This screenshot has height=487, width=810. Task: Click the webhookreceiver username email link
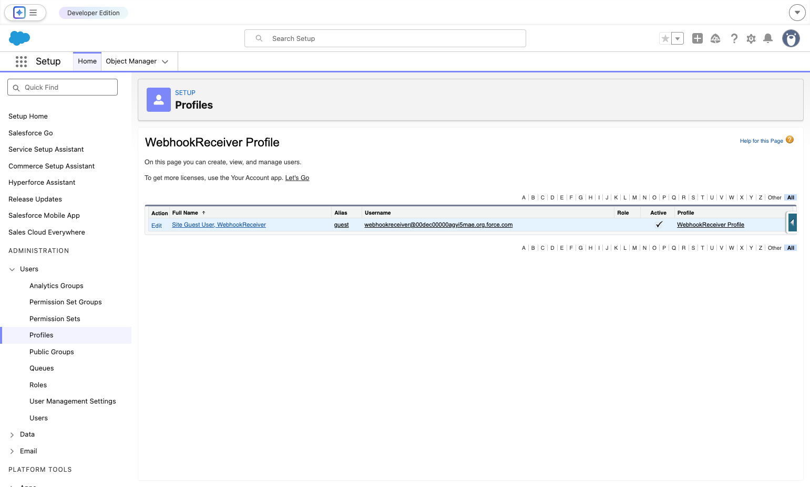(x=438, y=225)
